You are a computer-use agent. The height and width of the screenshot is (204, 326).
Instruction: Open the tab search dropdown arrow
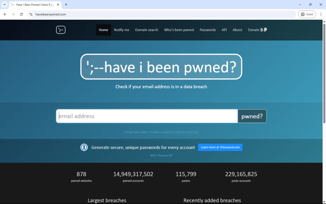click(4, 4)
